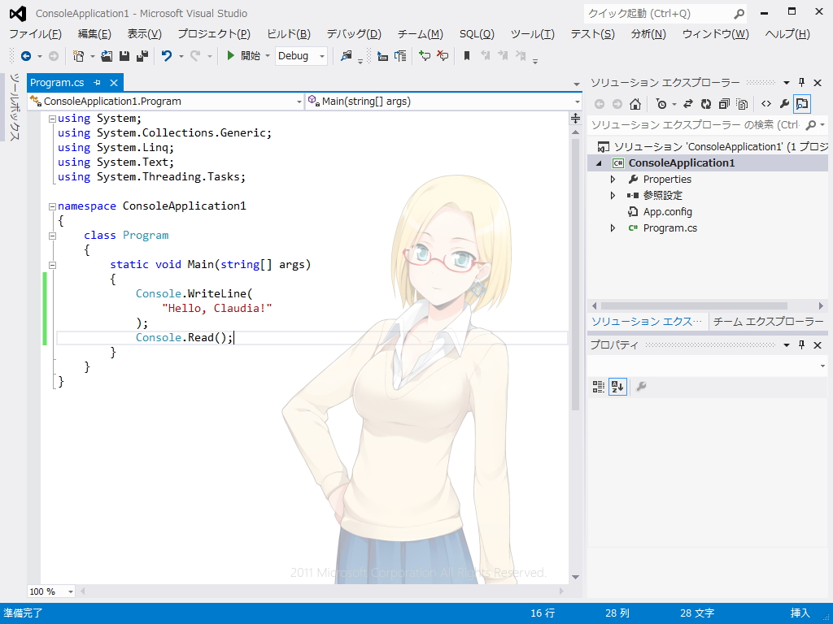Open the デバッグ(D) menu

[354, 34]
